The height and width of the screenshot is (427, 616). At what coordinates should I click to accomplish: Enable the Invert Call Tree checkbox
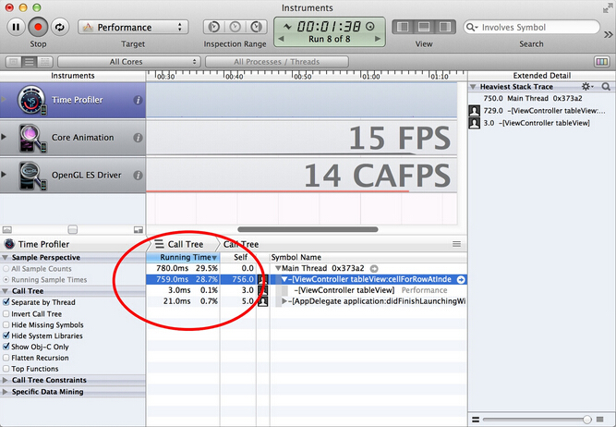[7, 313]
